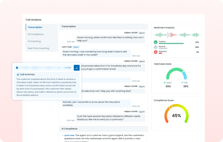
Task: Click the green Listen legend marker
Action: [x=165, y=82]
